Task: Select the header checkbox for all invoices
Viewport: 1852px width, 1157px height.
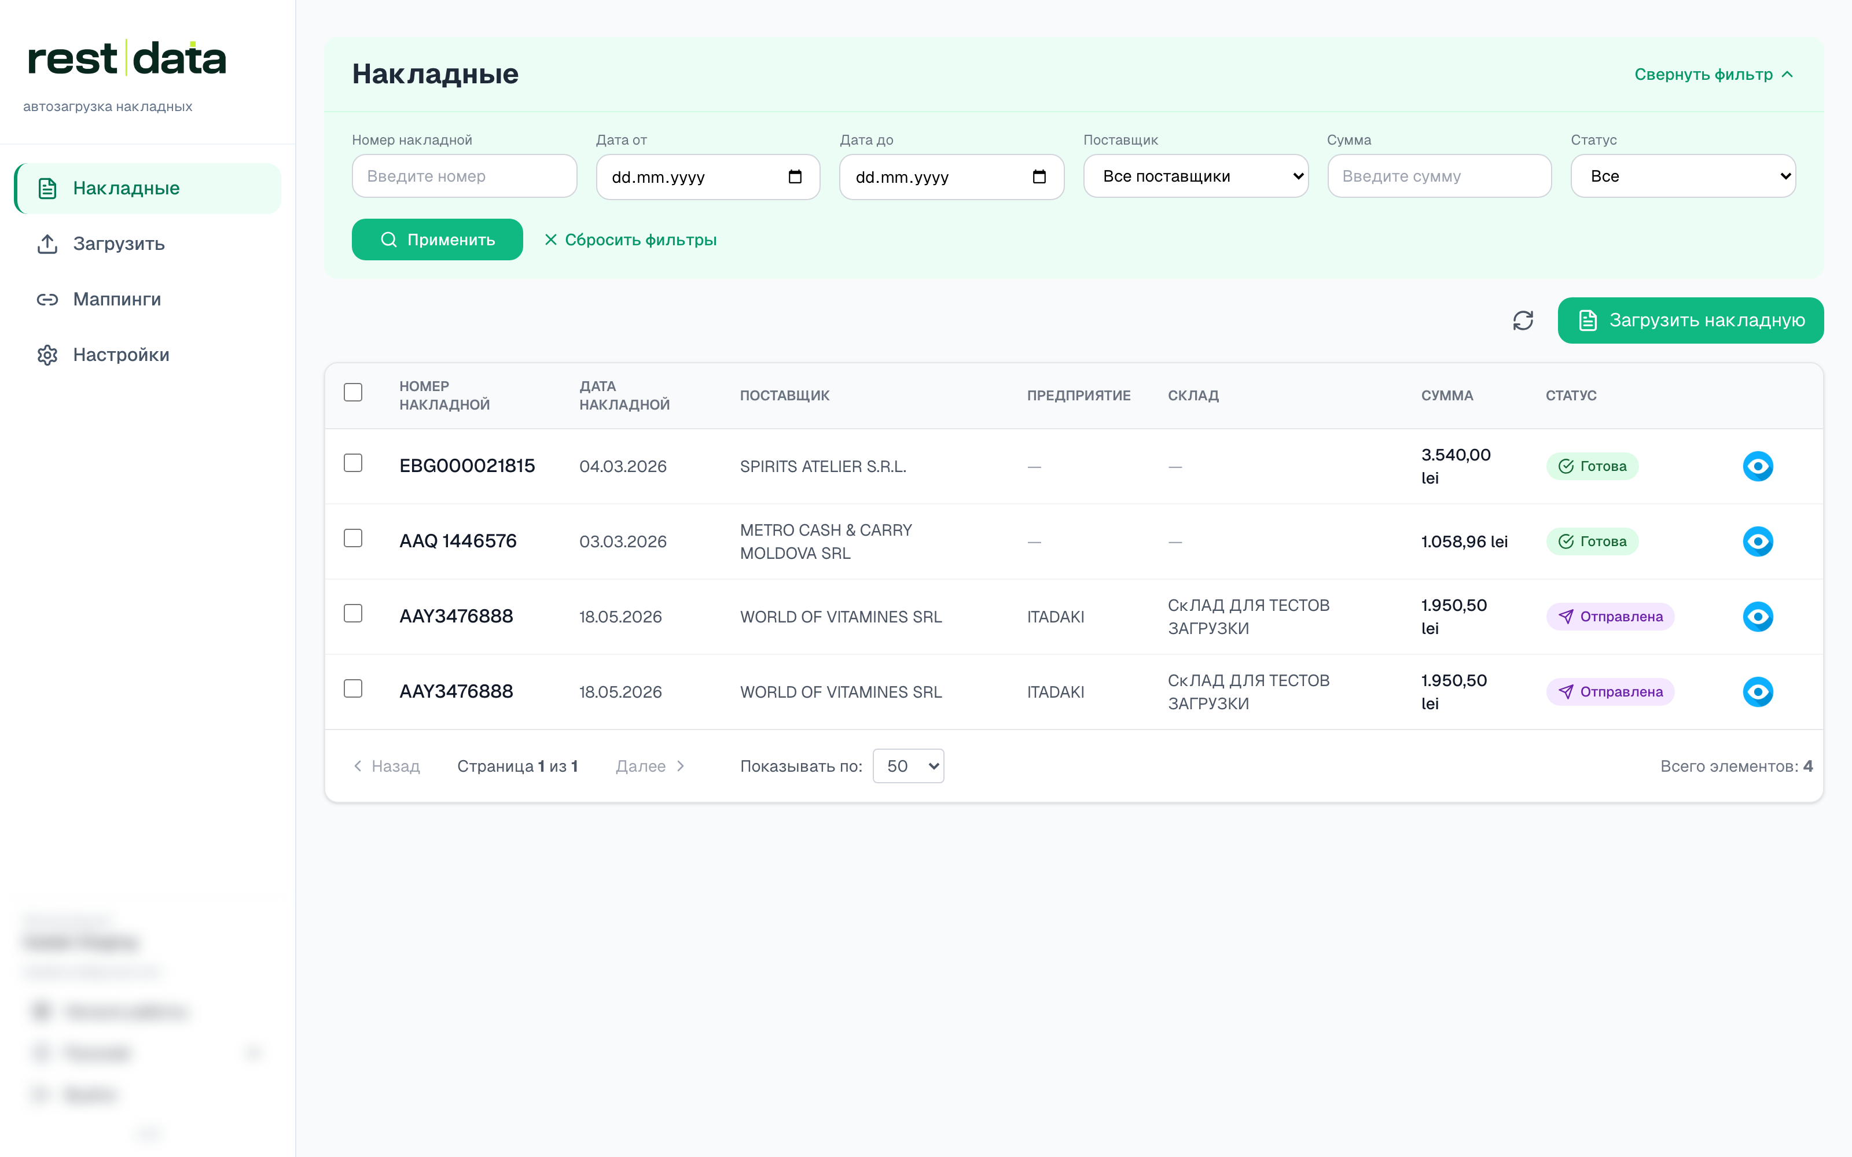Action: click(353, 393)
